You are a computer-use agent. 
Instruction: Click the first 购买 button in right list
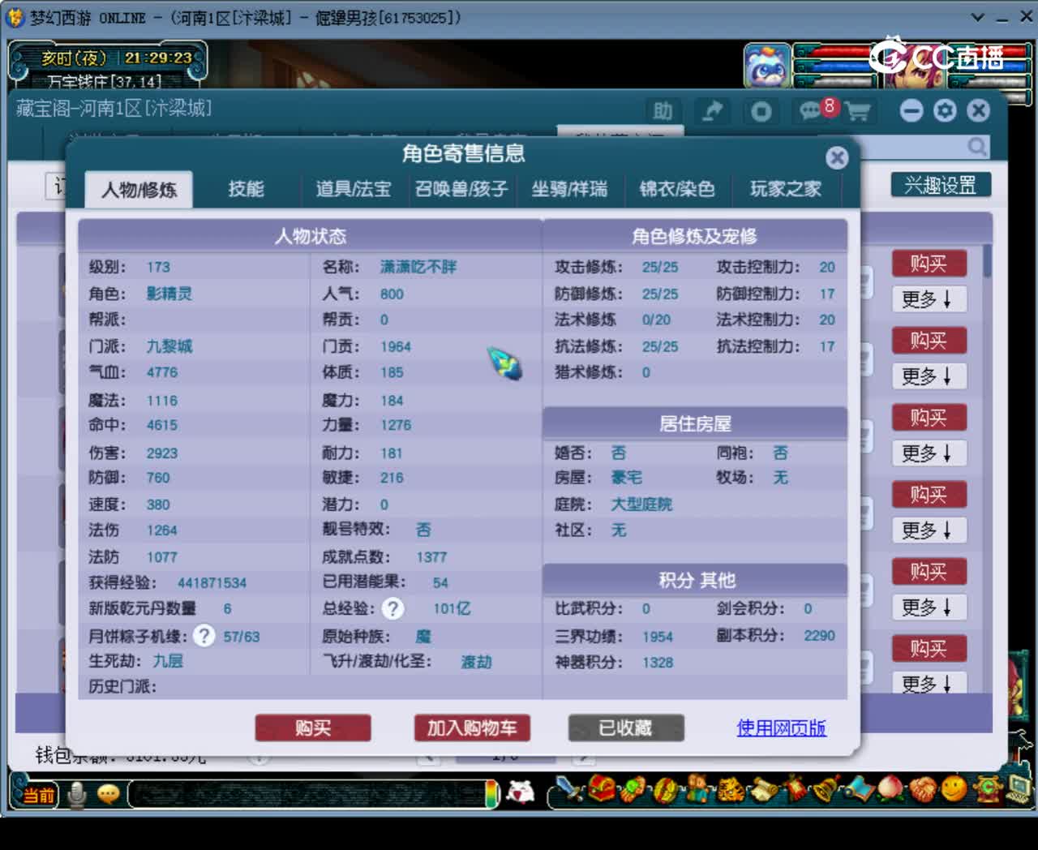[x=929, y=264]
